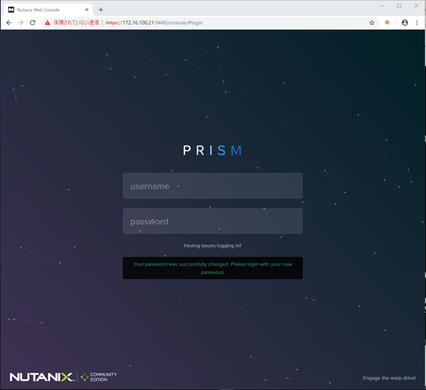Reload the Prism login page
The width and height of the screenshot is (426, 390).
coord(33,23)
